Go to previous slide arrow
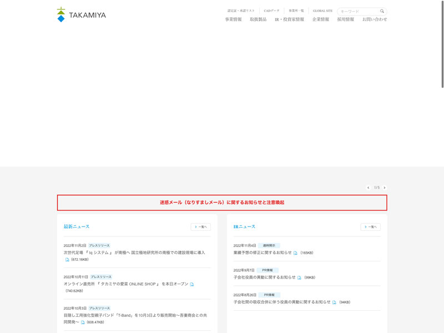Image resolution: width=444 pixels, height=333 pixels. [368, 188]
